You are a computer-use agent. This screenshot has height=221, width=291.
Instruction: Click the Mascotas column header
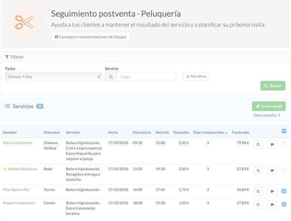point(52,133)
